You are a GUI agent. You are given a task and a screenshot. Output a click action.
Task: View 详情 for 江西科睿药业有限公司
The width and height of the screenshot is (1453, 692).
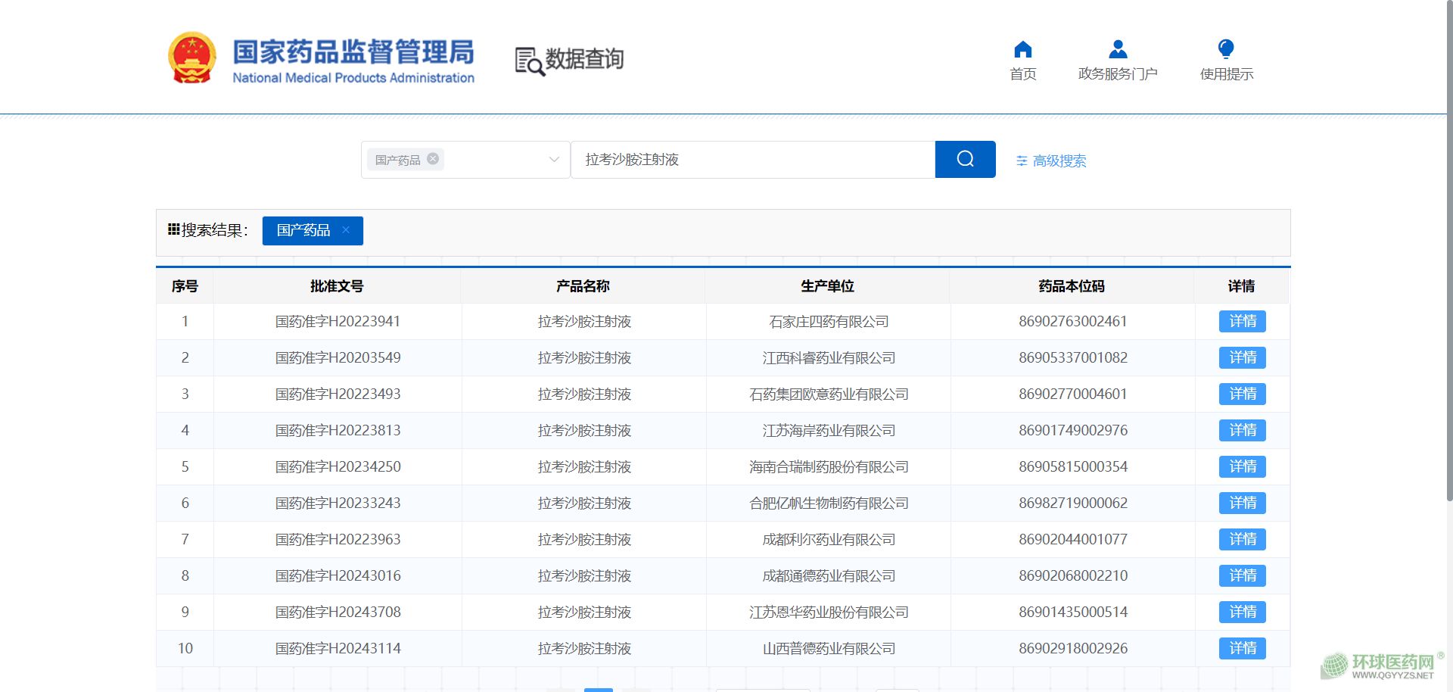(x=1242, y=357)
